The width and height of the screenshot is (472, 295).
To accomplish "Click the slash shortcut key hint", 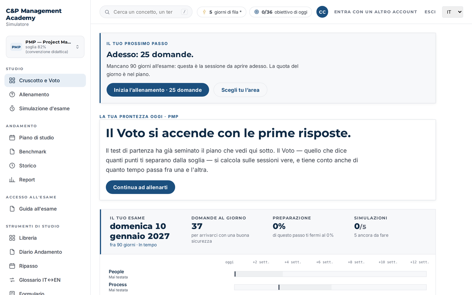I will pyautogui.click(x=184, y=12).
